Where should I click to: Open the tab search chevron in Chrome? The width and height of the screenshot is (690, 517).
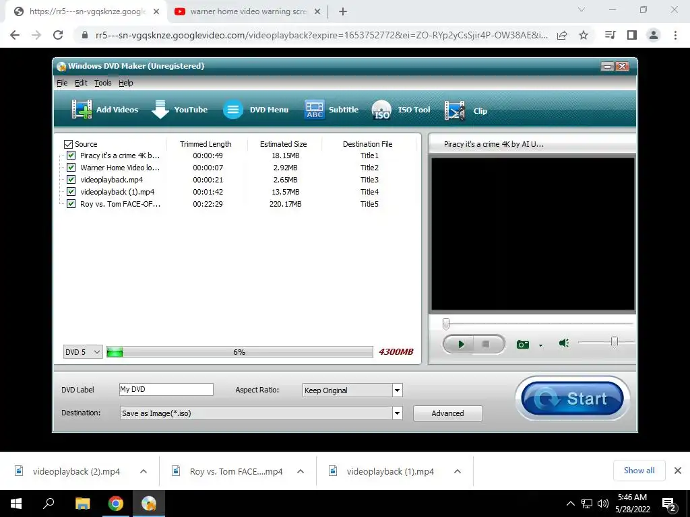pyautogui.click(x=582, y=9)
